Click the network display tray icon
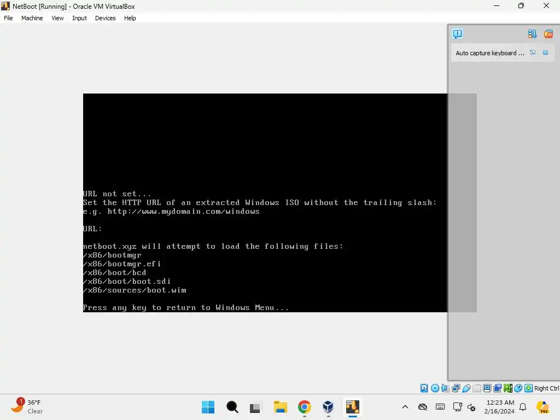560x420 pixels. [457, 407]
